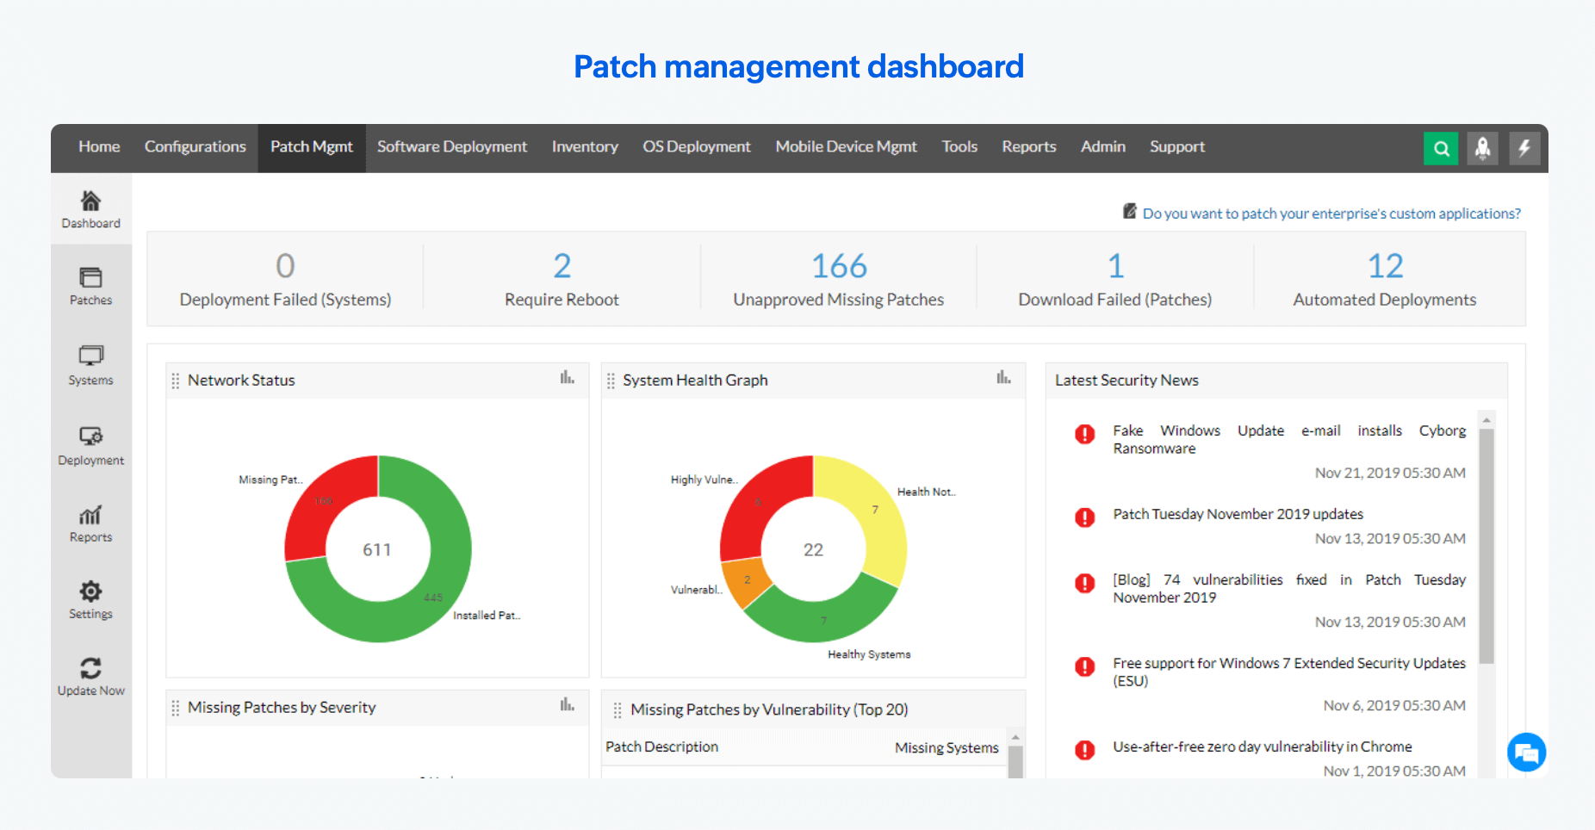
Task: Click the custom applications patch link
Action: coord(1331,214)
